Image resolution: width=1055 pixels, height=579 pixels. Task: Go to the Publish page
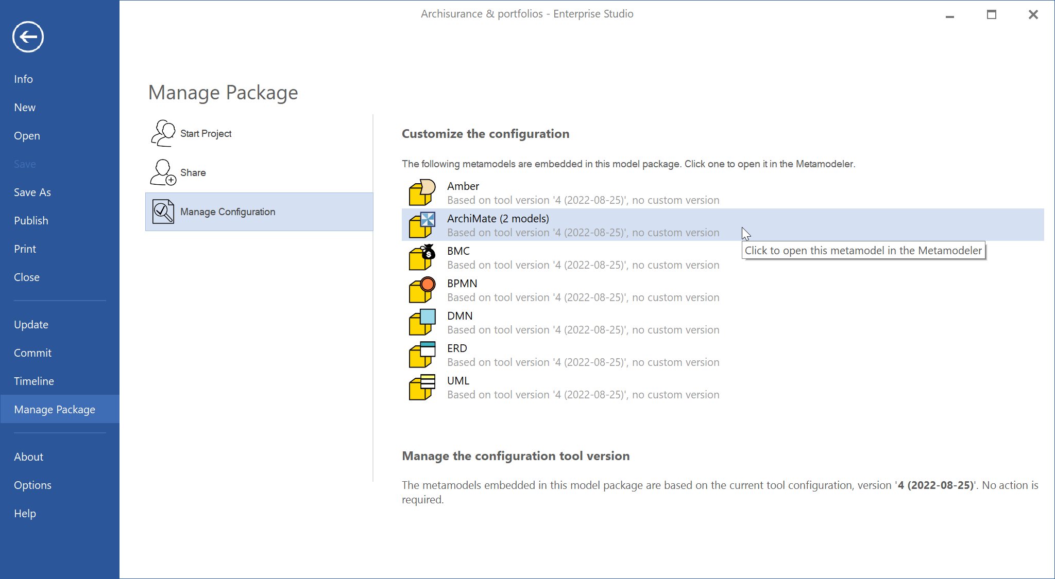[x=31, y=221]
